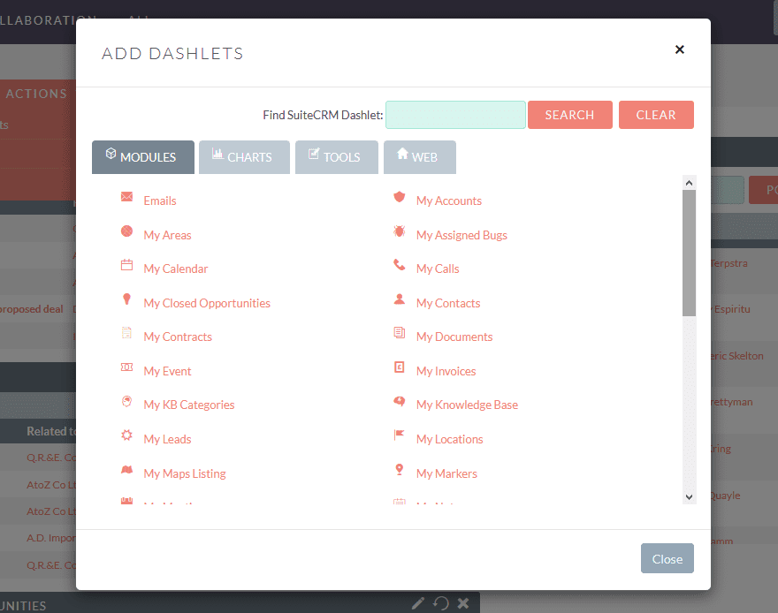Image resolution: width=778 pixels, height=613 pixels.
Task: Add the Emails dashlet
Action: 160,201
